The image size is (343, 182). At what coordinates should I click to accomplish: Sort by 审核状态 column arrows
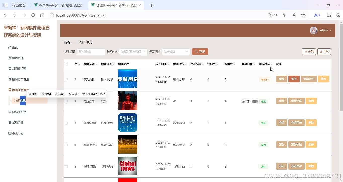pyautogui.click(x=272, y=64)
